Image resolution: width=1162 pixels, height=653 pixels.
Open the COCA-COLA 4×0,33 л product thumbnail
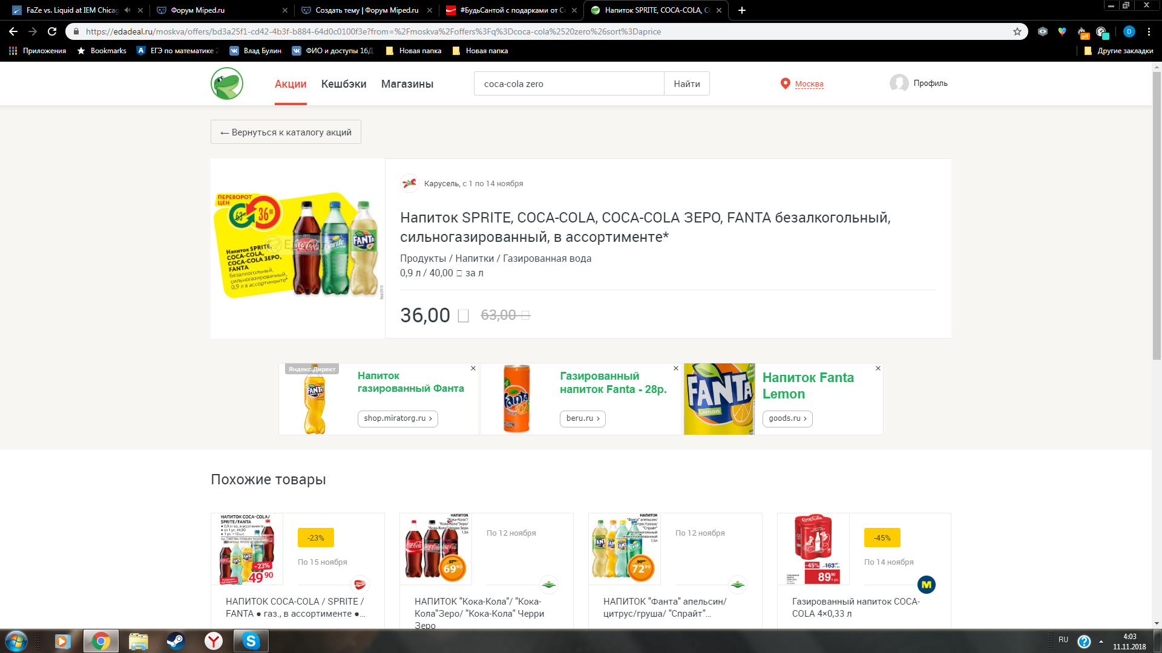pyautogui.click(x=813, y=549)
